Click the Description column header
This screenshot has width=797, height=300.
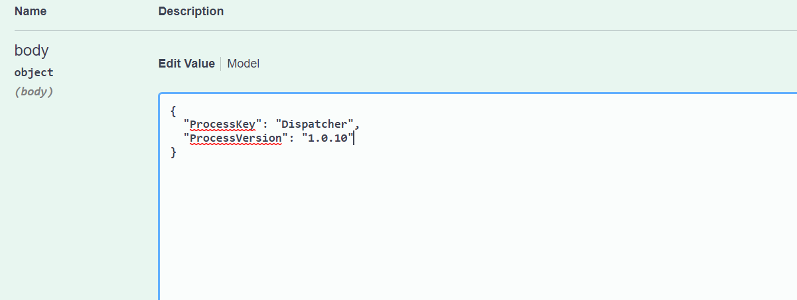point(191,11)
